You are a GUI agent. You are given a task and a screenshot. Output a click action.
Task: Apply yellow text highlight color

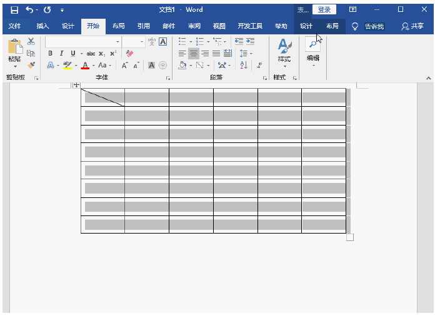tap(67, 66)
